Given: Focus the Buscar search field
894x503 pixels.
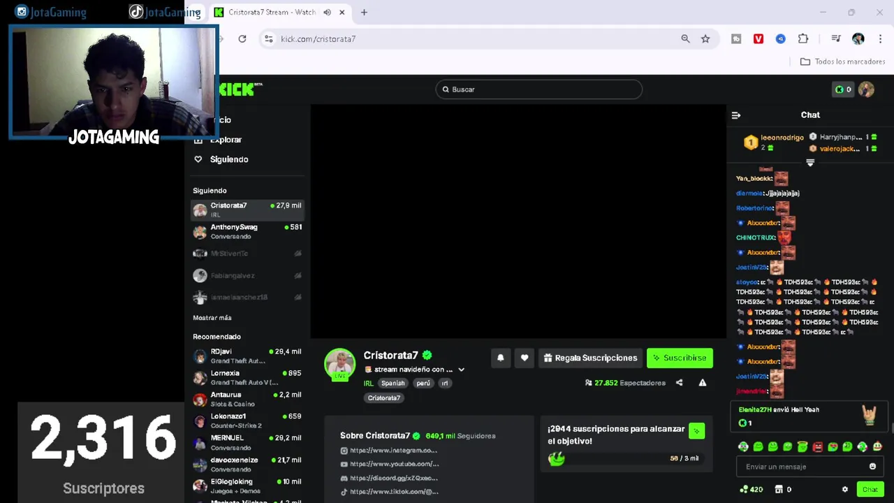Looking at the screenshot, I should click(538, 89).
